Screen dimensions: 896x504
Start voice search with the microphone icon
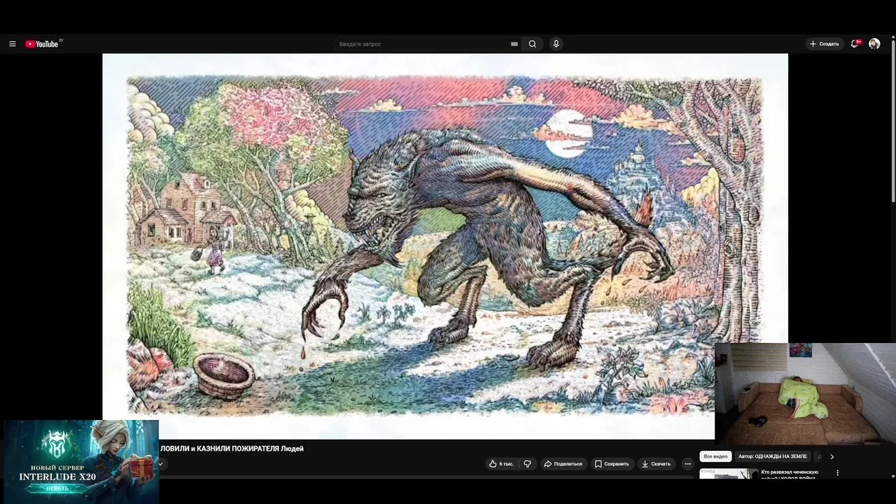pos(556,44)
